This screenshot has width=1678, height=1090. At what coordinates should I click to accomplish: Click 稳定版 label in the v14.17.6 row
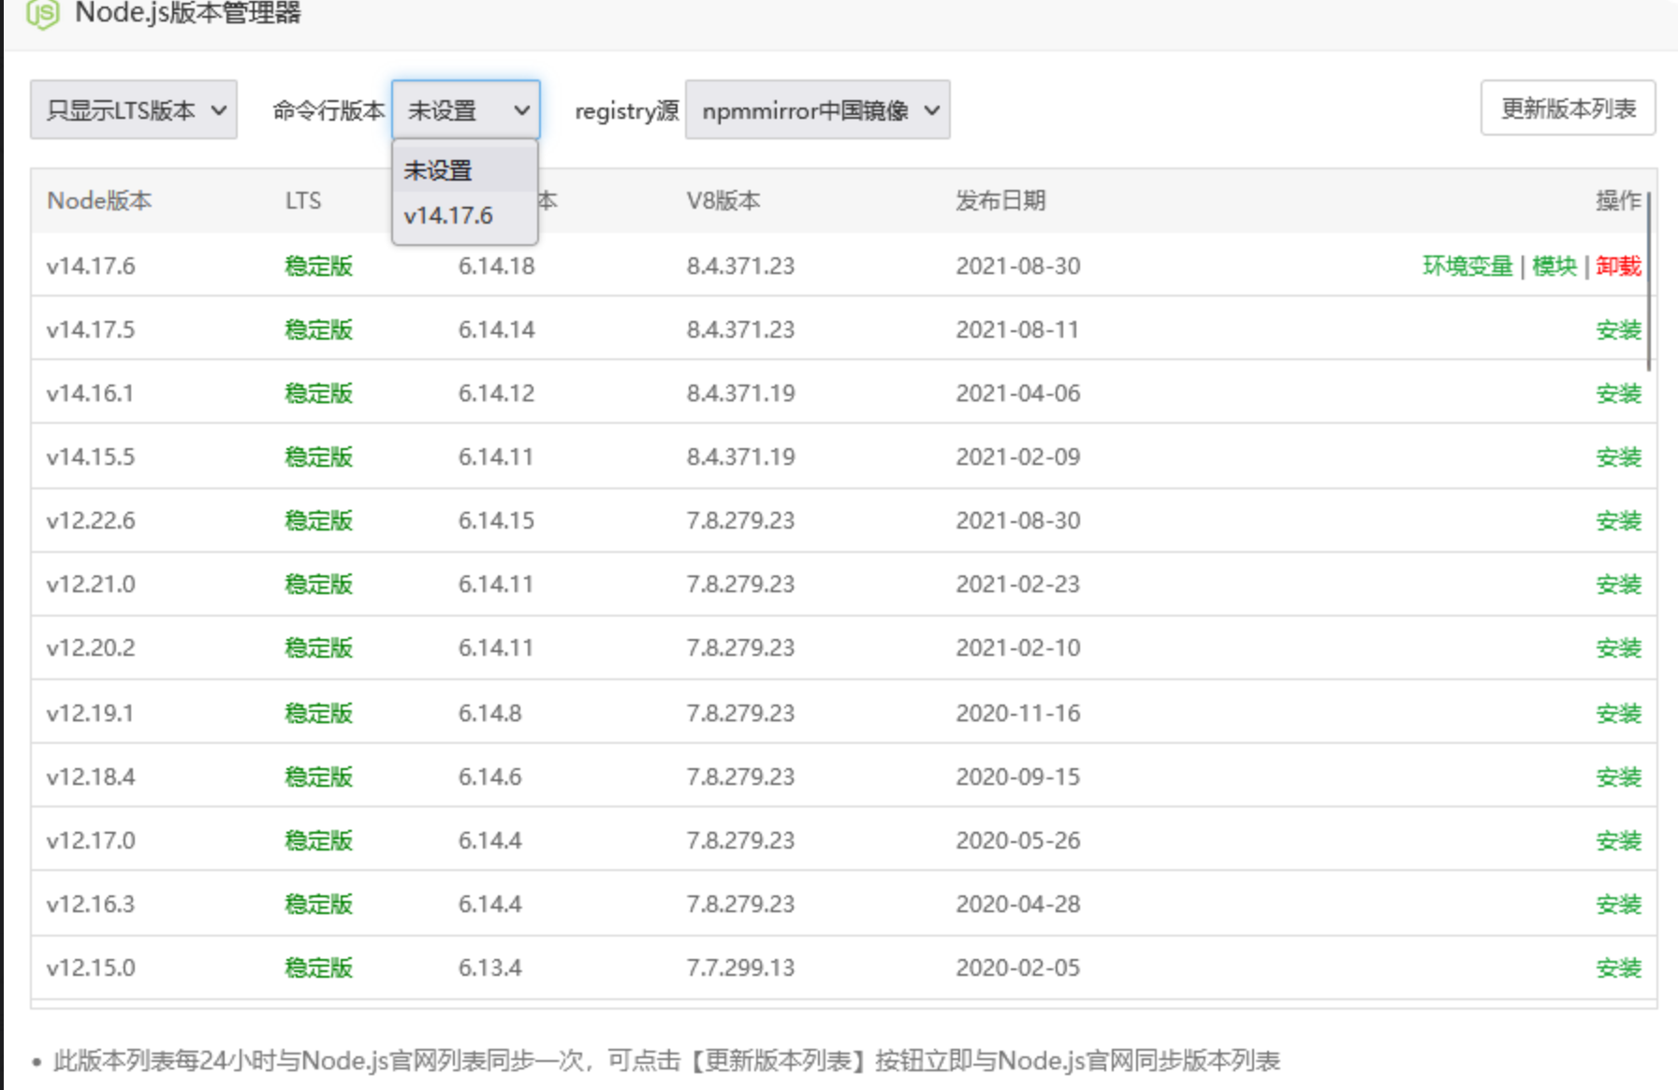[x=319, y=266]
